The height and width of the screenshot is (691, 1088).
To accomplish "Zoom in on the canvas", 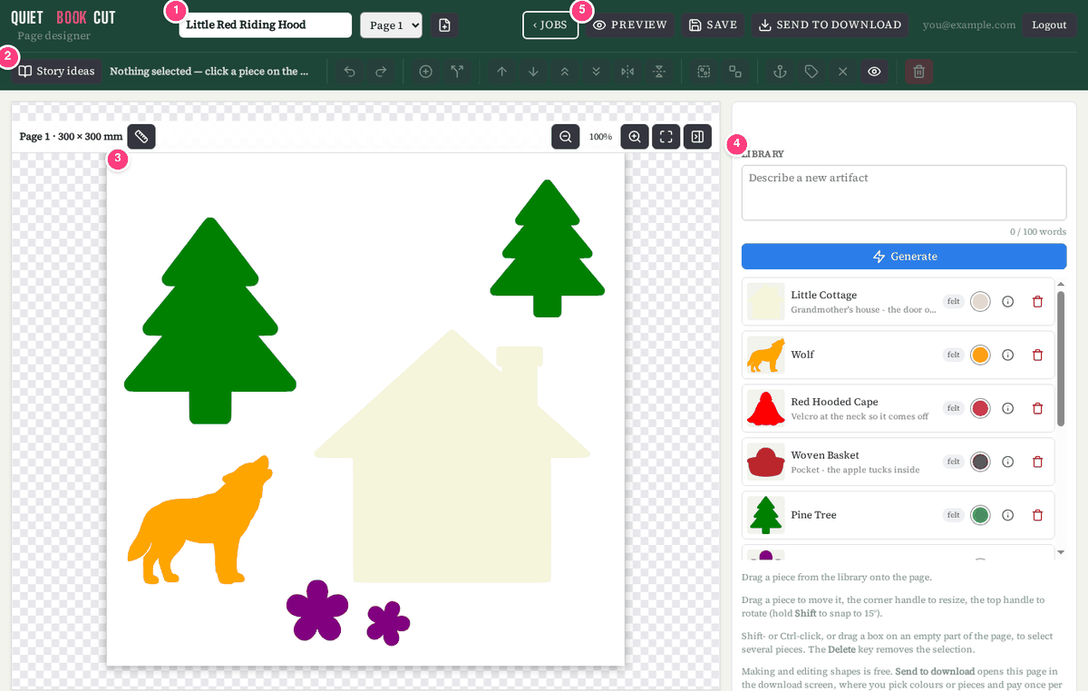I will pos(635,137).
